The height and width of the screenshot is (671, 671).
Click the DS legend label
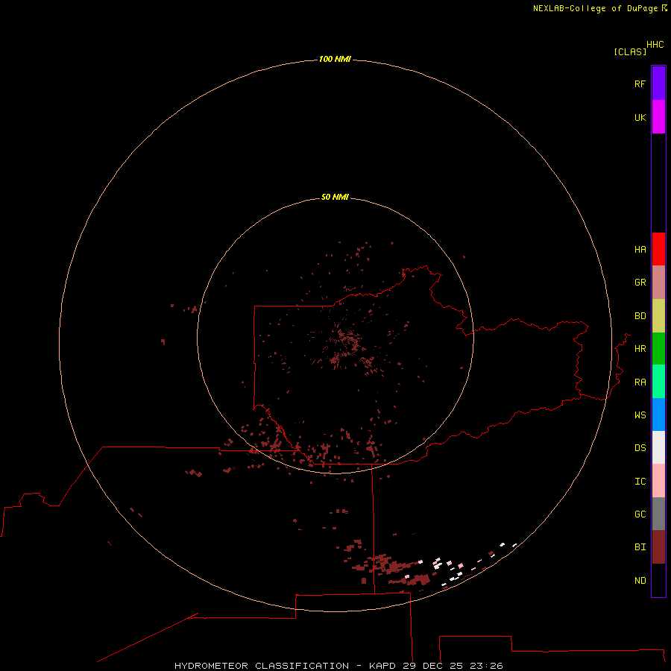coord(640,448)
